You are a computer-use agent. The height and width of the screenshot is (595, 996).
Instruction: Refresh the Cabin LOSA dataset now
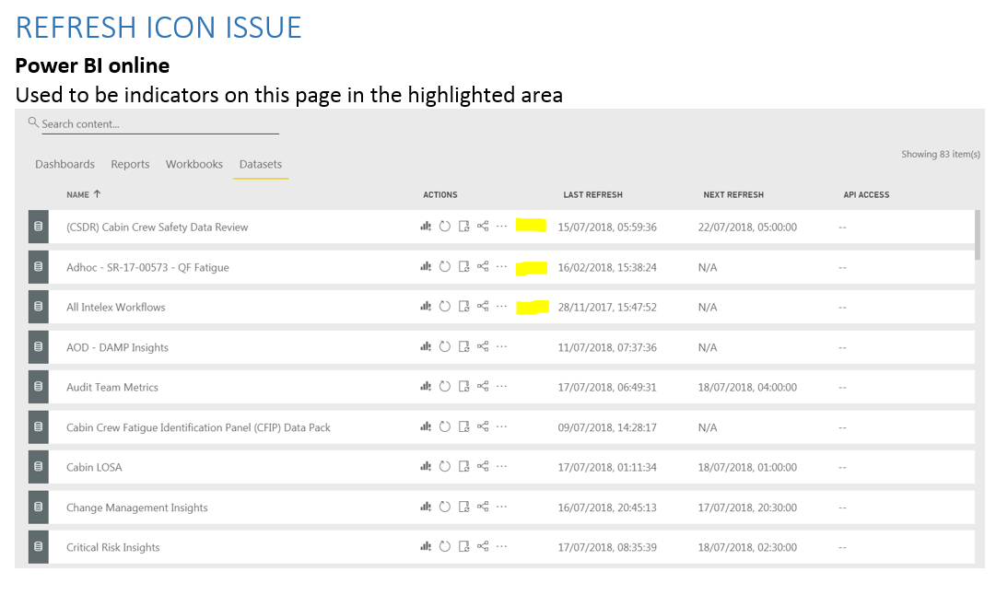click(445, 466)
